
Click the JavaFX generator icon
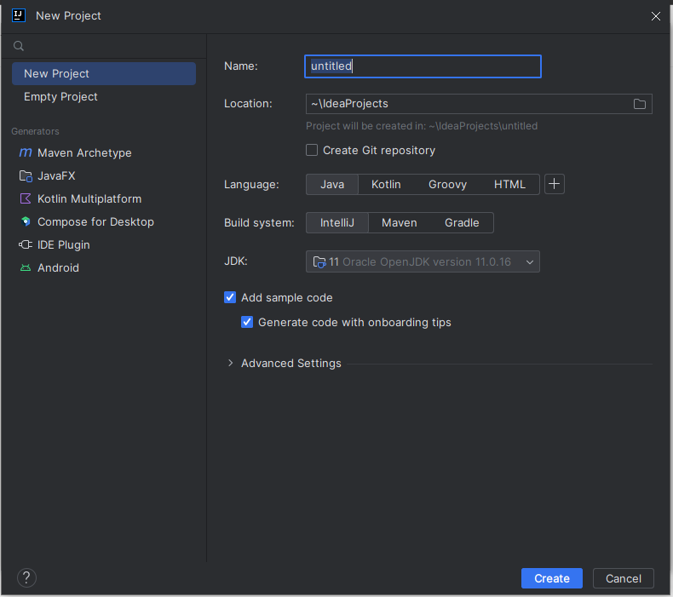[x=26, y=176]
